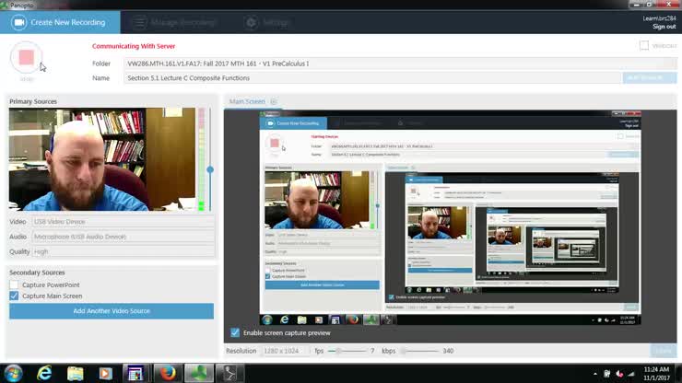Adjust the audio volume level slider
682x383 pixels.
(210, 169)
